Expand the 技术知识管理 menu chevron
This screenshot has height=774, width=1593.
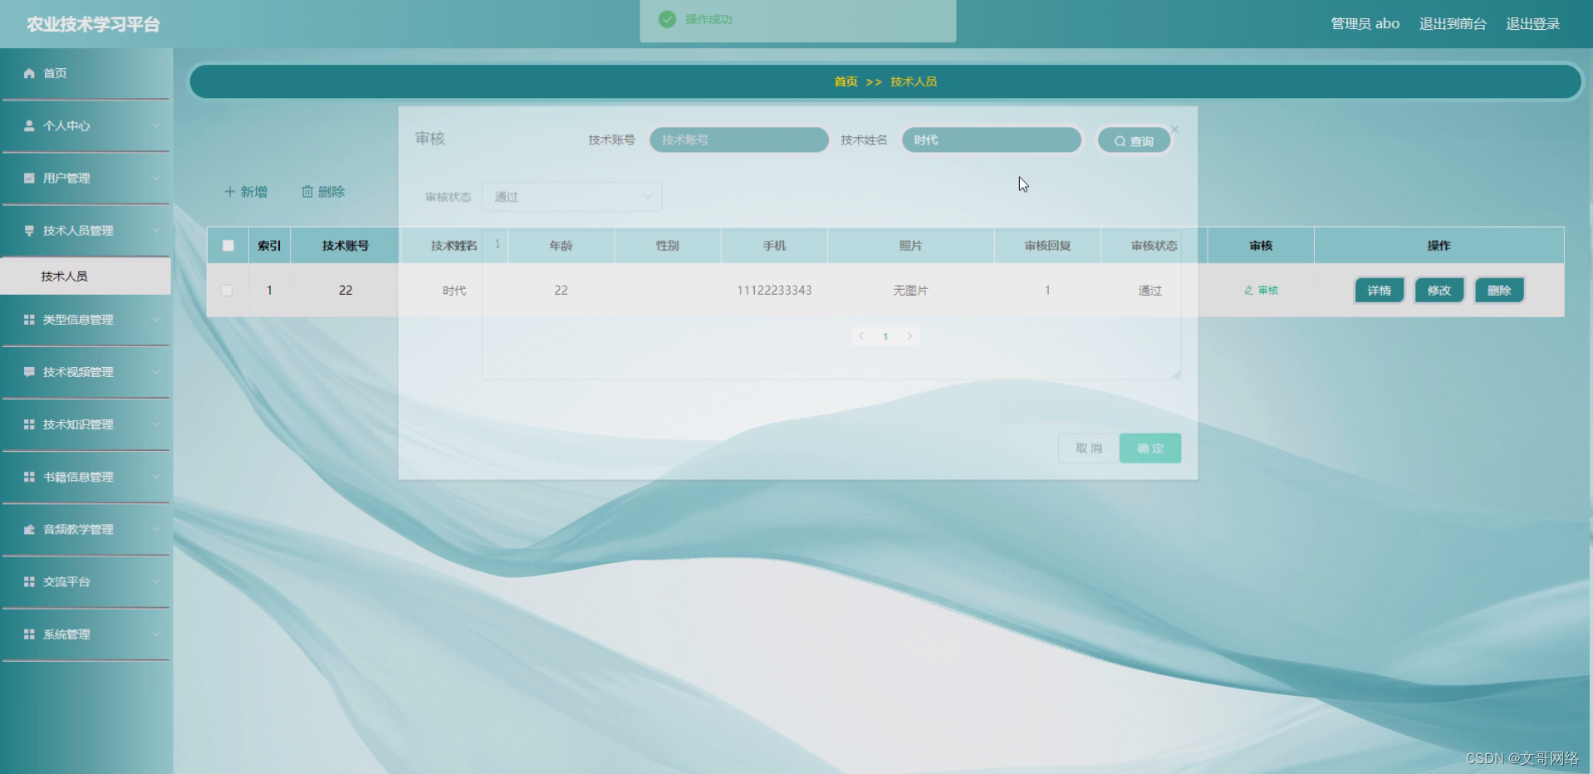[x=156, y=424]
